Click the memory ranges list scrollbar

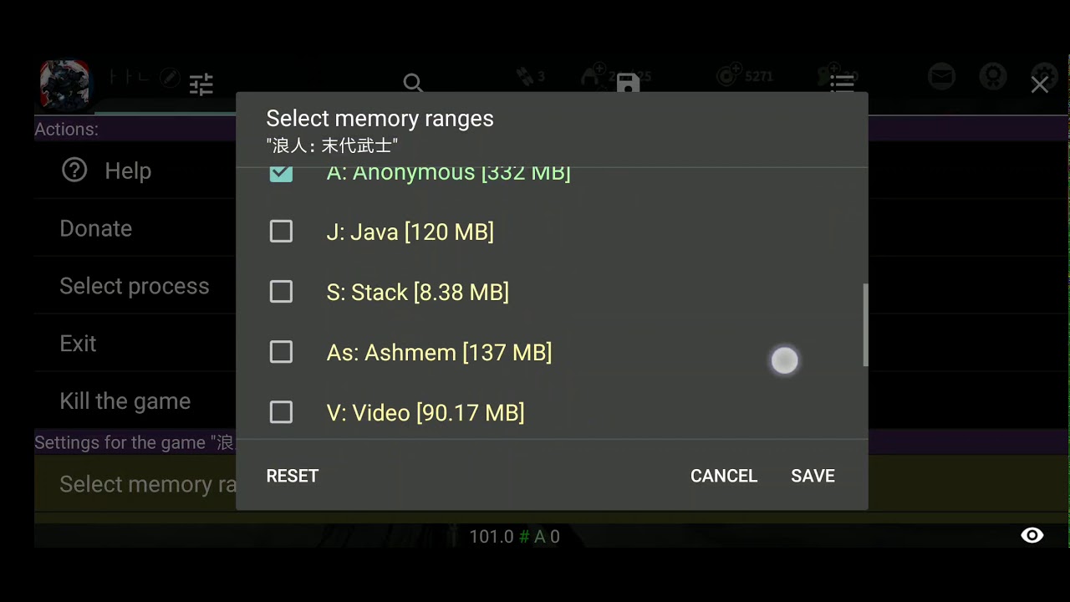[x=865, y=324]
